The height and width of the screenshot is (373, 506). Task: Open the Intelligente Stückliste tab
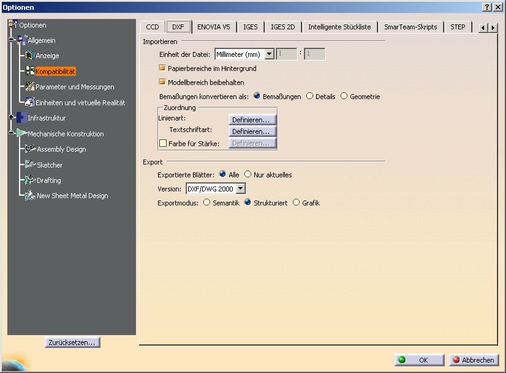coord(339,27)
